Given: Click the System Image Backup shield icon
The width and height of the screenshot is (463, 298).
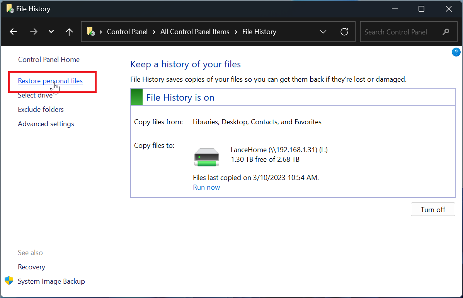Looking at the screenshot, I should click(x=9, y=281).
